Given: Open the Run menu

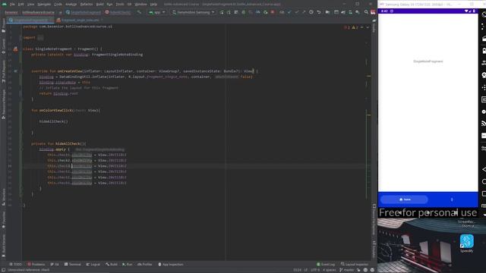Looking at the screenshot, I should click(x=109, y=5).
